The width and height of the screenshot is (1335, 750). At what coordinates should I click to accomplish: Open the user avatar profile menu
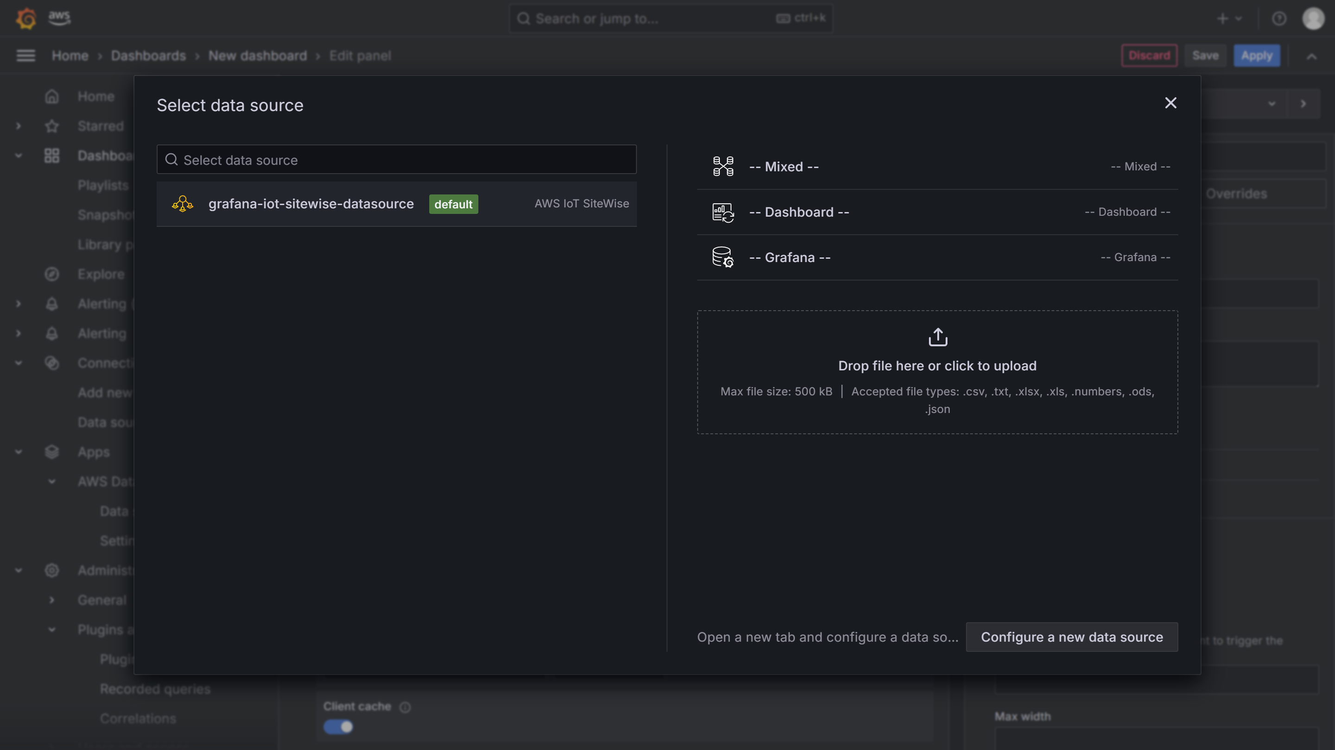[x=1313, y=19]
